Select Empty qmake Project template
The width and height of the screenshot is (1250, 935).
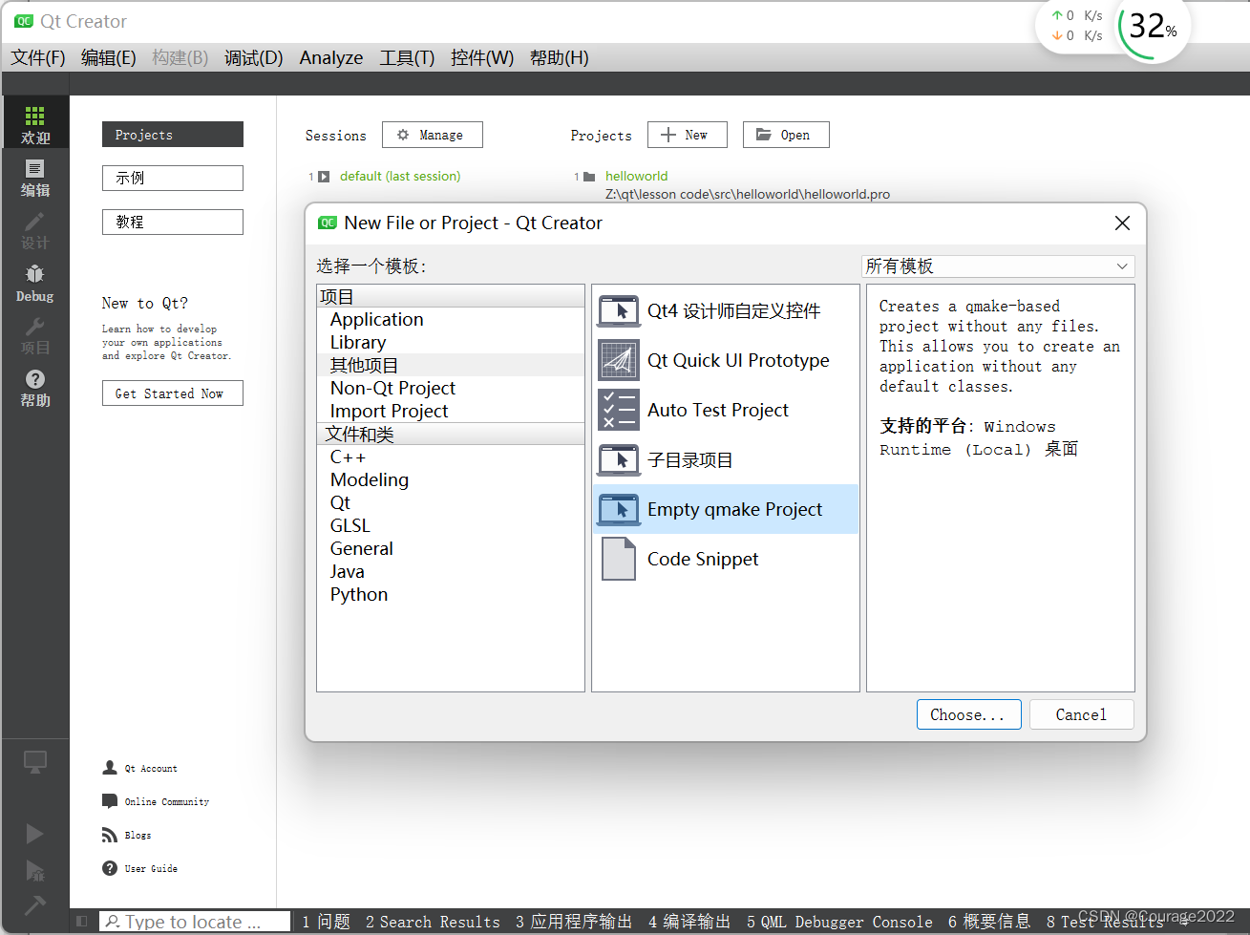tap(726, 509)
